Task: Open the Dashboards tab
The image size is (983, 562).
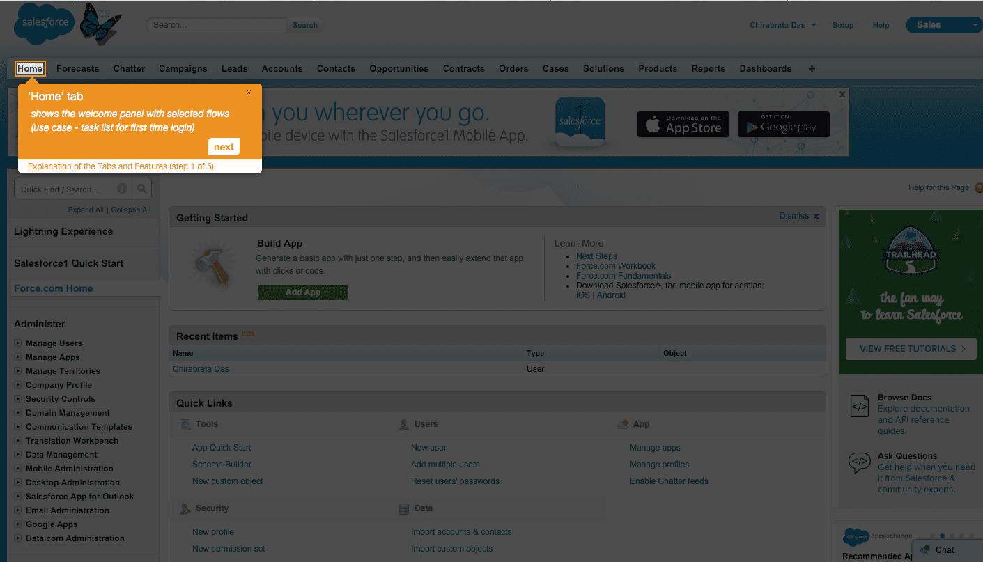Action: click(x=766, y=68)
